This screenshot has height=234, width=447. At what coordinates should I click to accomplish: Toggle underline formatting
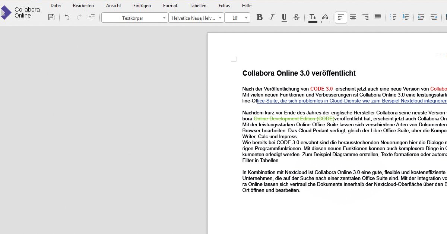click(284, 18)
